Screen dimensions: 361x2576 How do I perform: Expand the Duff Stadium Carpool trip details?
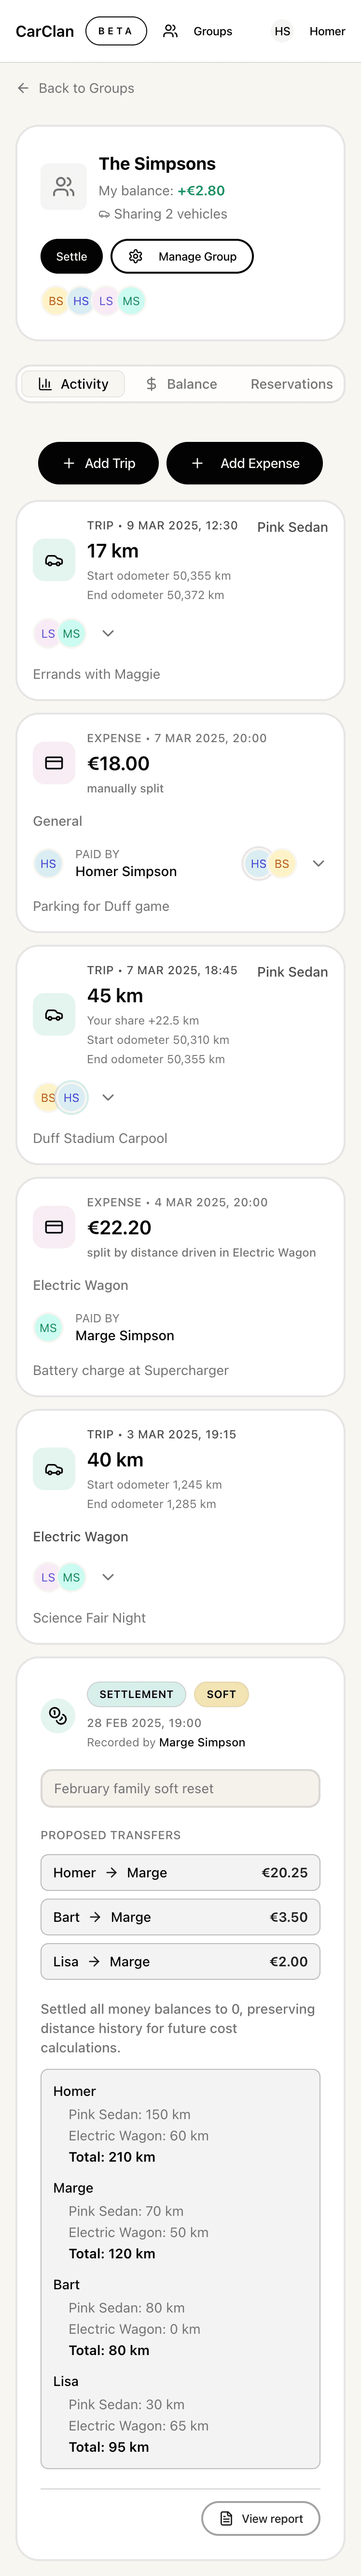click(109, 1097)
